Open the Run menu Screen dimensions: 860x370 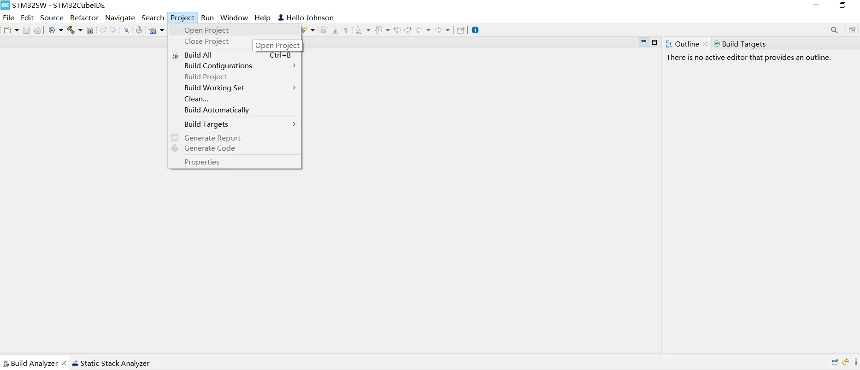point(207,18)
